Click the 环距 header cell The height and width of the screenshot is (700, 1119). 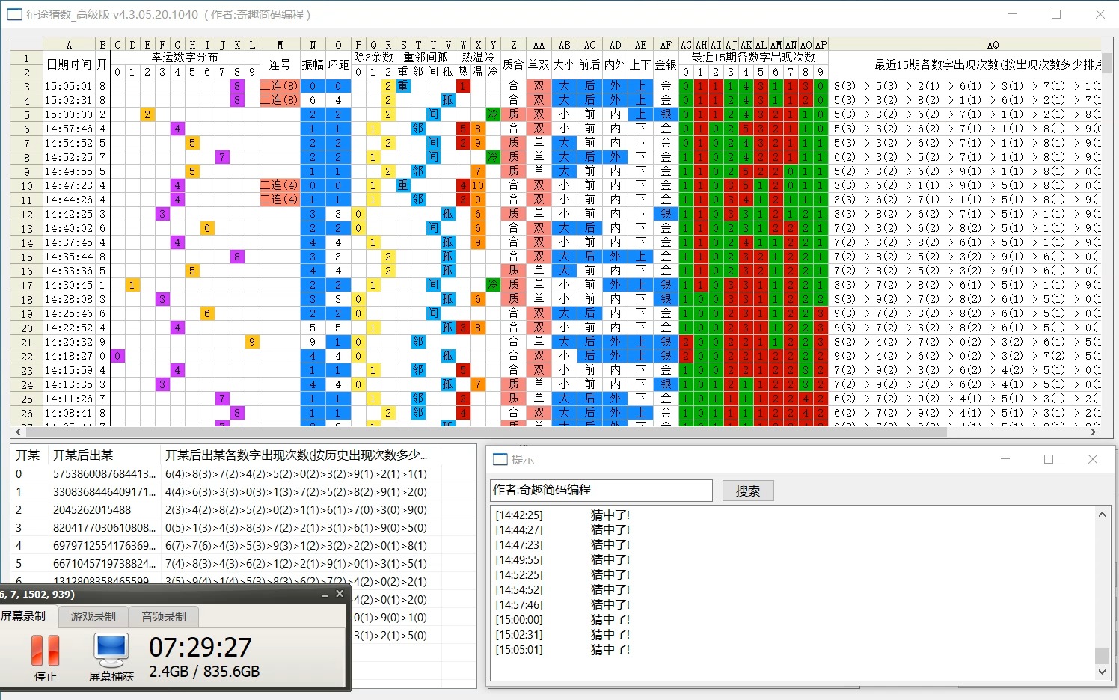click(338, 64)
